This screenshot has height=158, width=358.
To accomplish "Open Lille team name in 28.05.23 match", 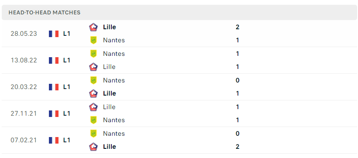I will point(110,27).
